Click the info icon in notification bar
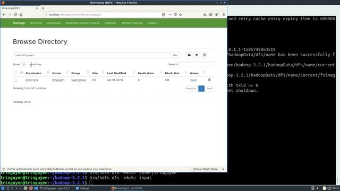This screenshot has width=340, height=191. tap(4, 169)
